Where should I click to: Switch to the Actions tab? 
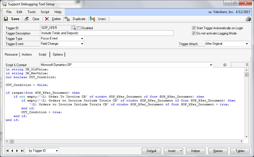27,54
